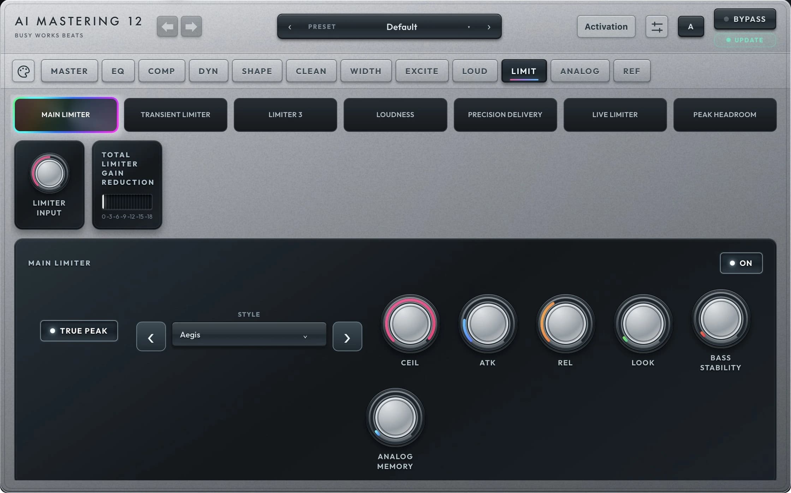Switch to the MASTER tab
Screen dimensions: 791x493
[x=69, y=71]
